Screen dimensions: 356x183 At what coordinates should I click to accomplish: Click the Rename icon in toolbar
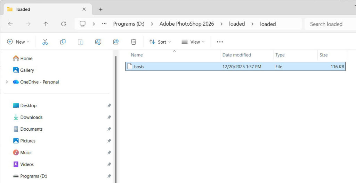[98, 42]
